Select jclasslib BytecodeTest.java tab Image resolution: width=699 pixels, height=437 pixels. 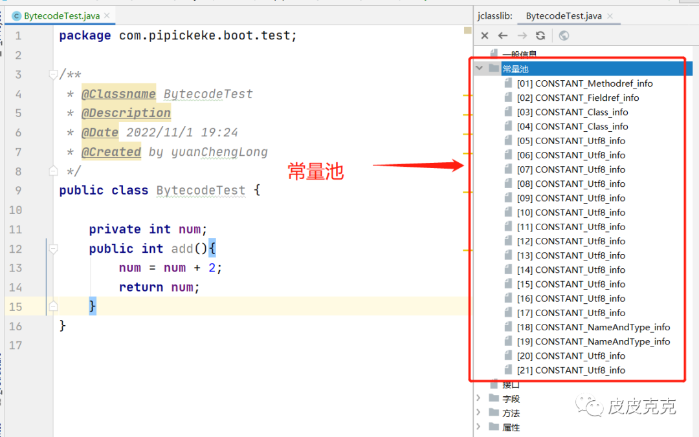point(564,16)
